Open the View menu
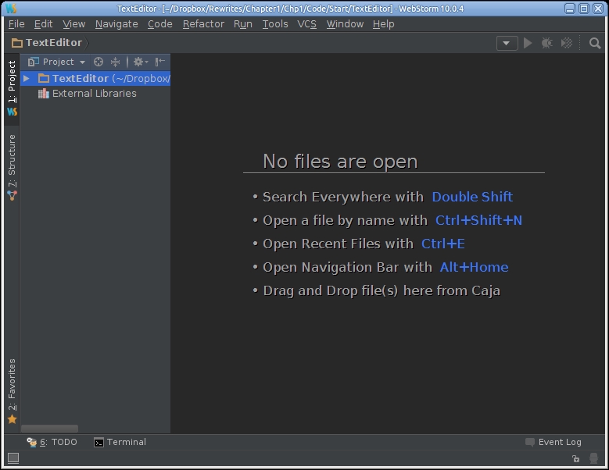Viewport: 609px width, 470px height. click(x=73, y=24)
